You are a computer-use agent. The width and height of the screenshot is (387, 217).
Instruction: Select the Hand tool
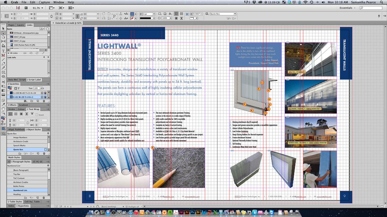[3, 109]
